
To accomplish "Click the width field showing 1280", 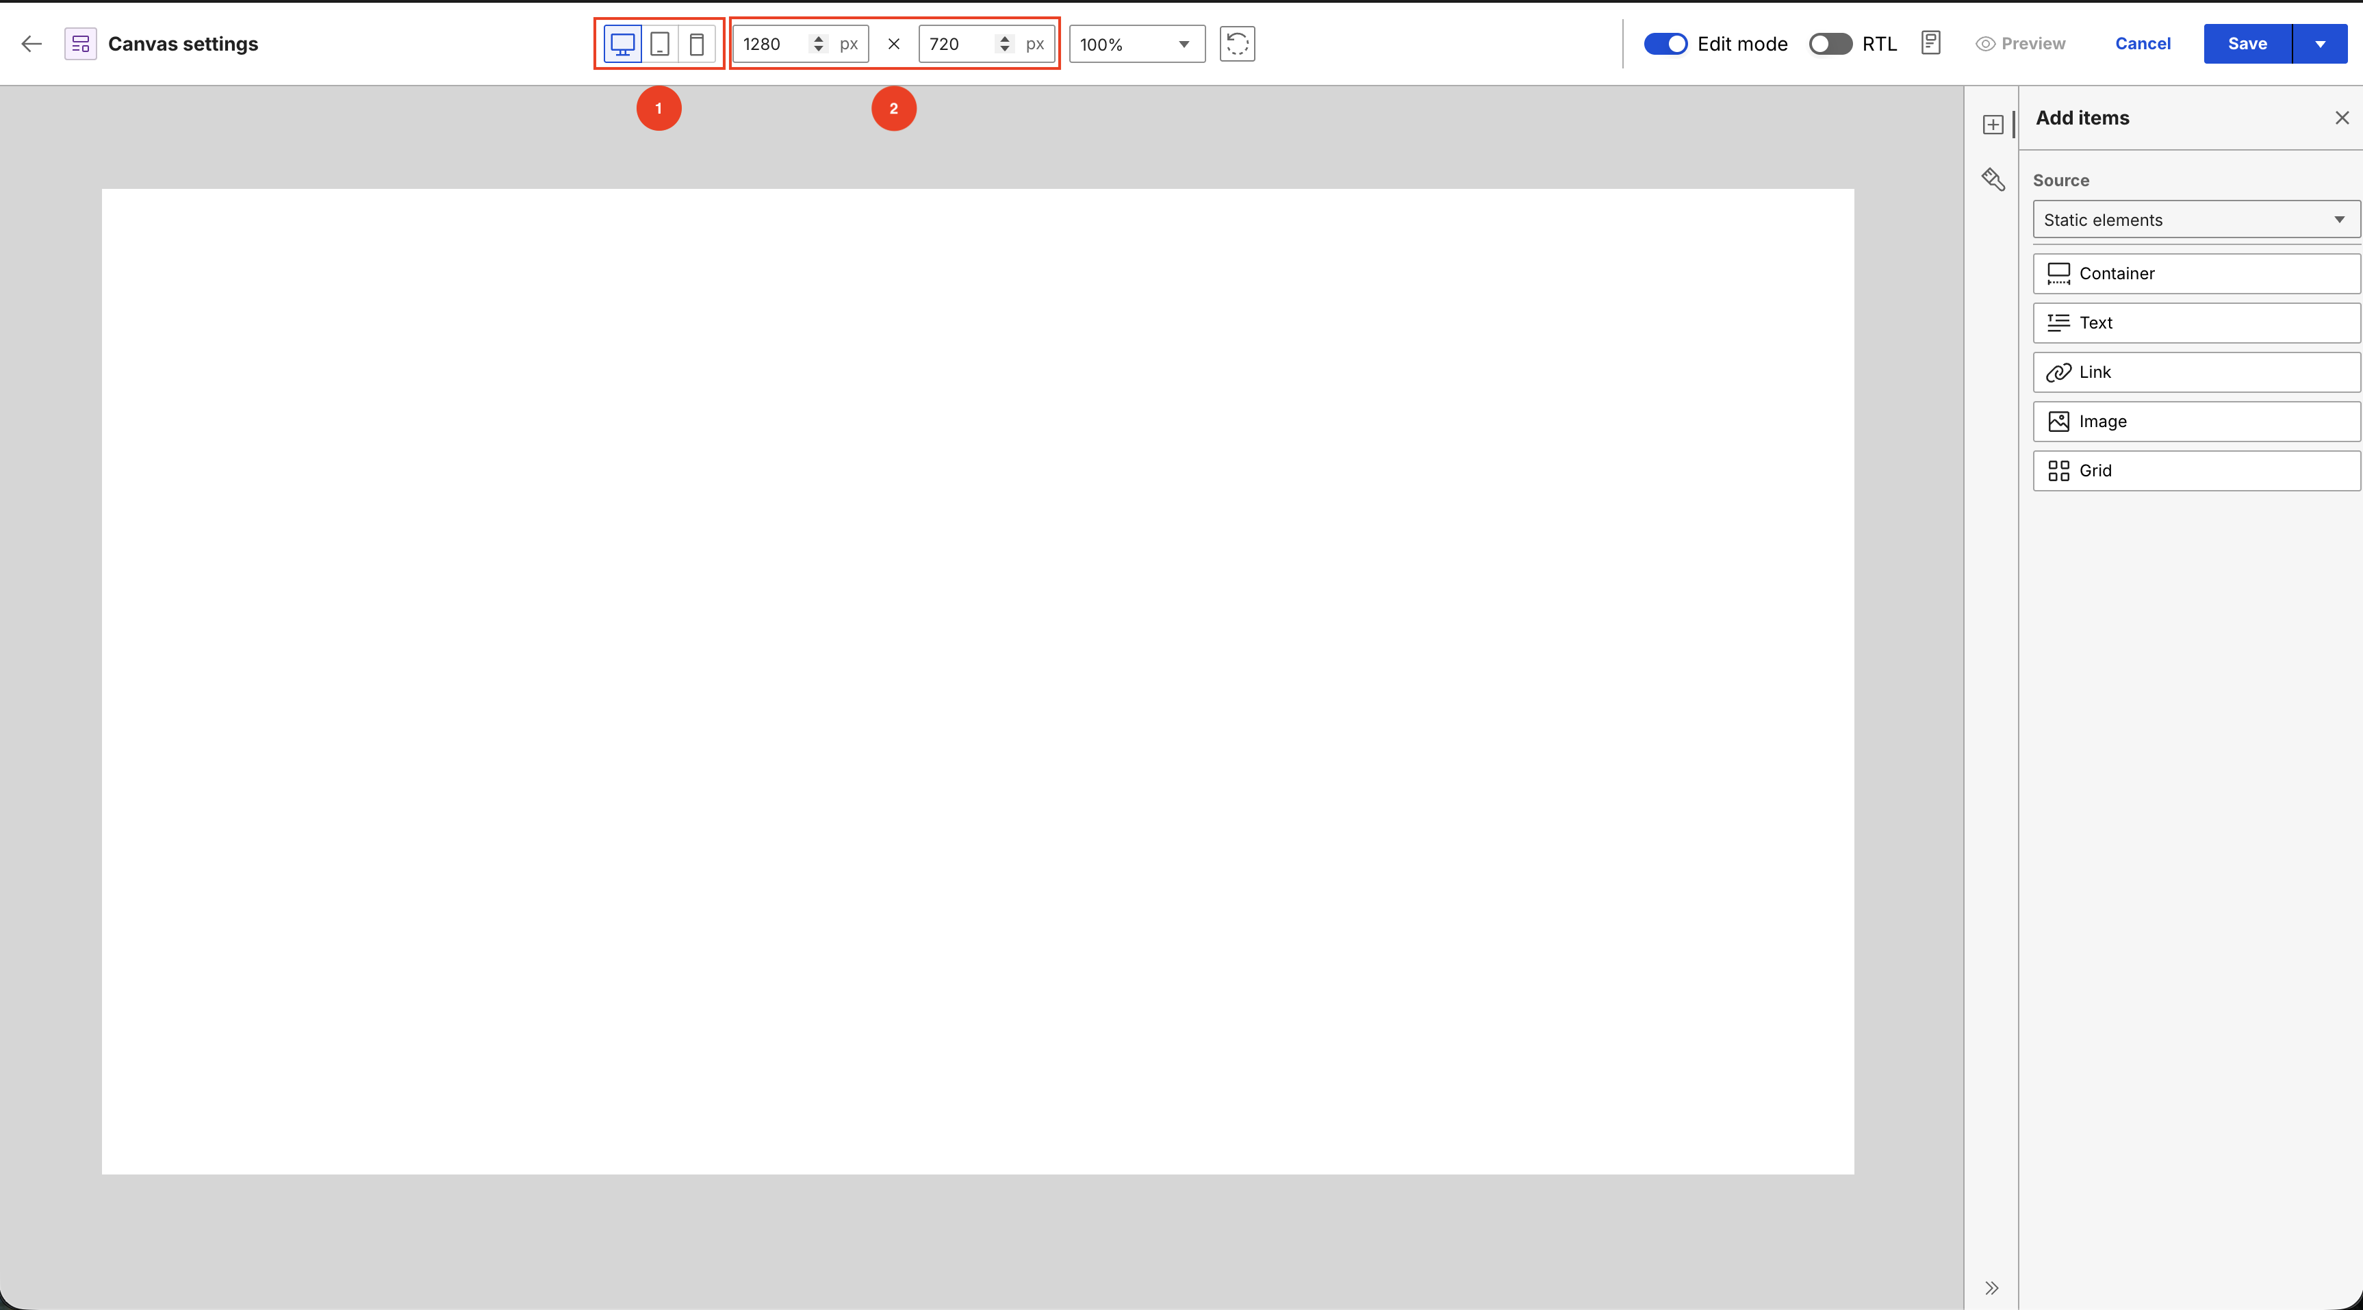I will point(800,43).
